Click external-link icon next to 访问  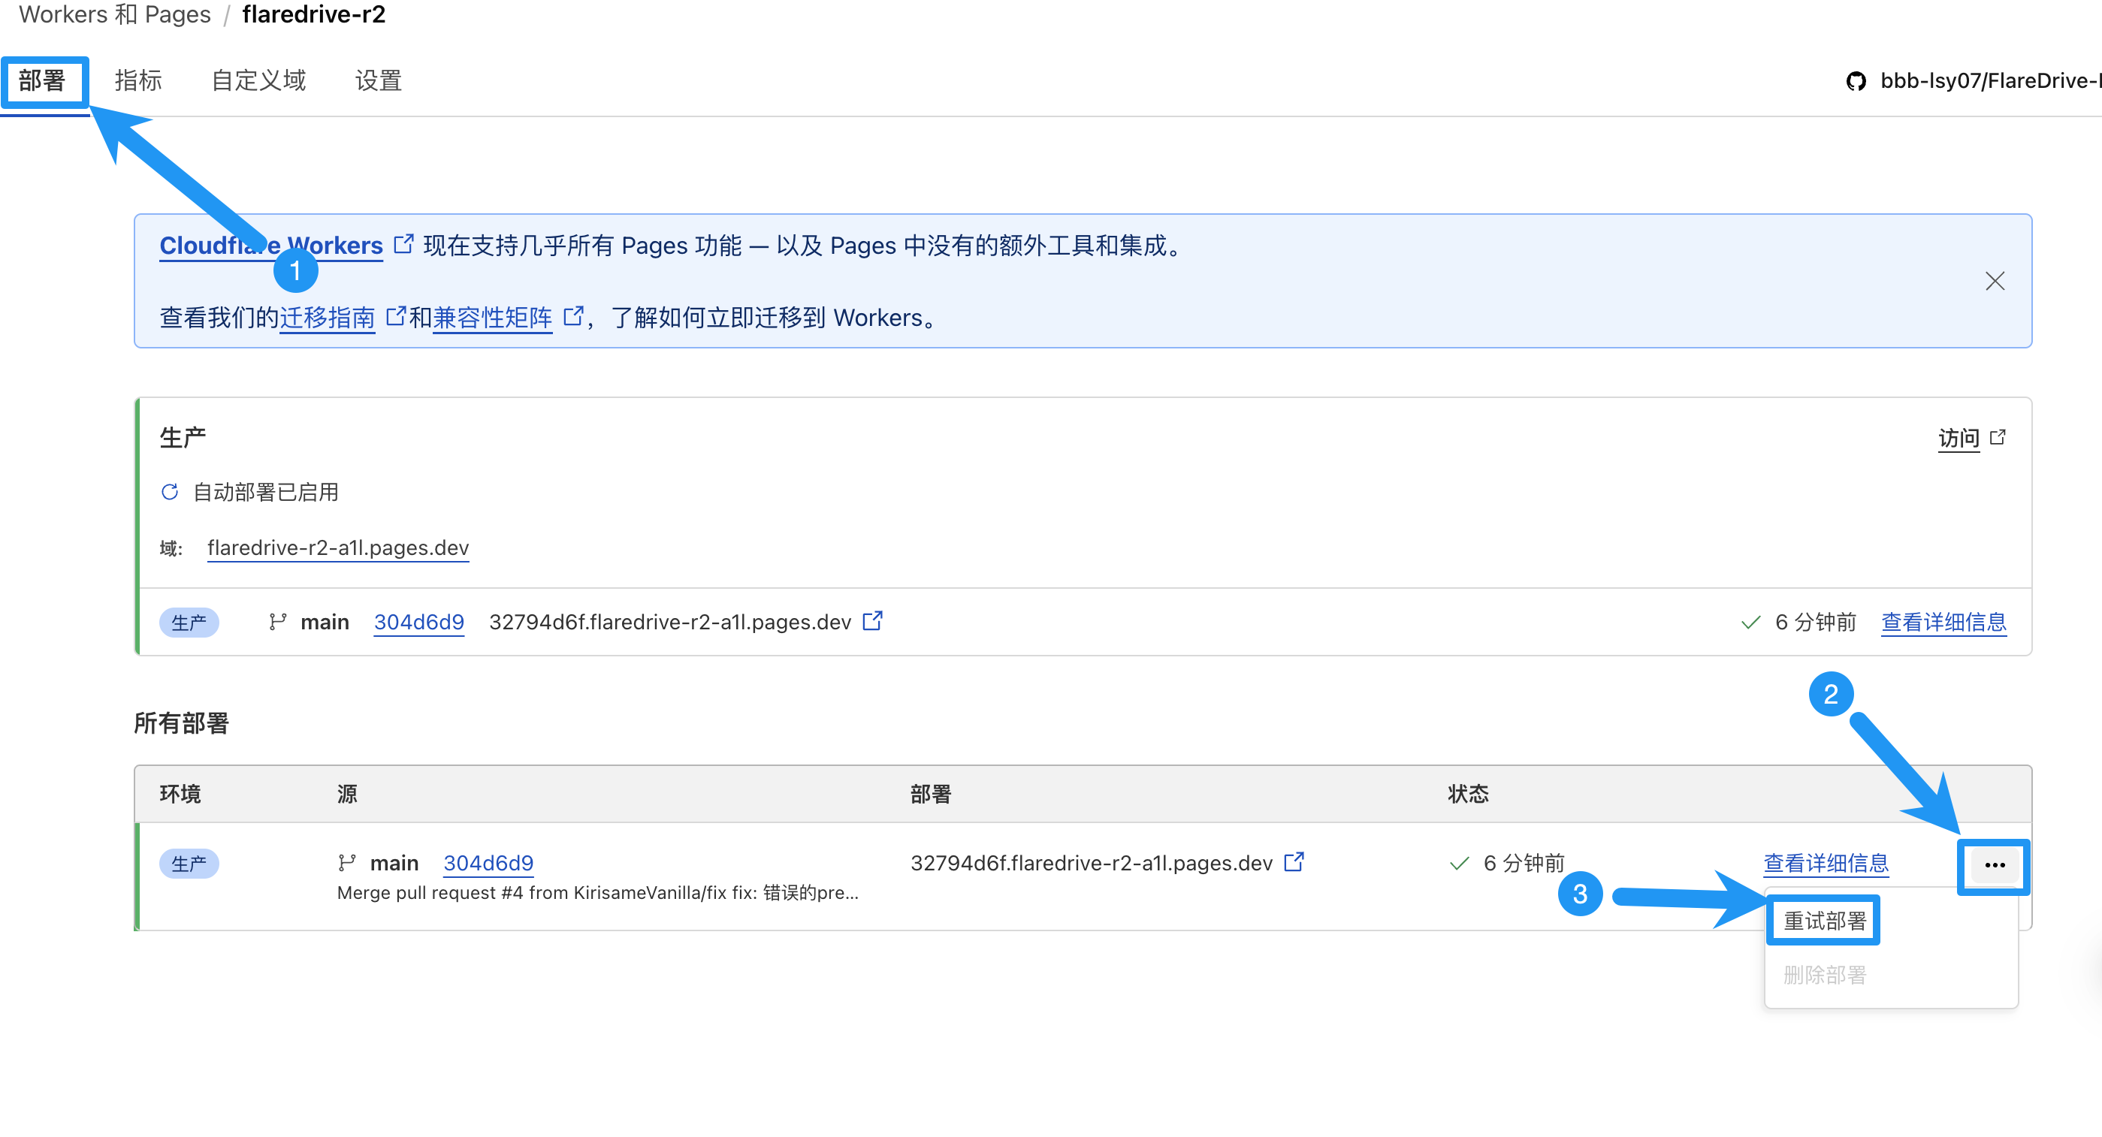point(1998,437)
